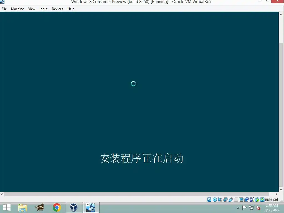Open the raccoon app on taskbar
284x213 pixels.
point(39,207)
